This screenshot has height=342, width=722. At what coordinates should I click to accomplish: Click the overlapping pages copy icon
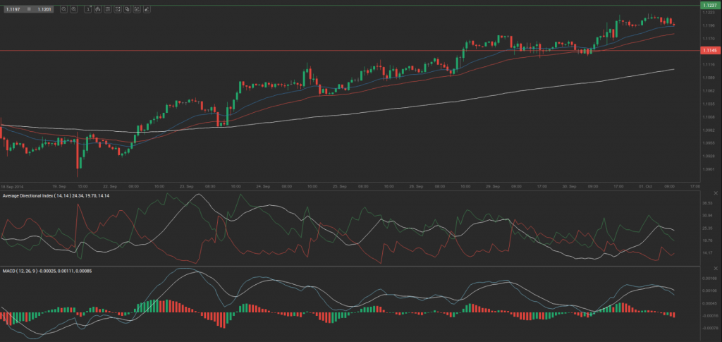click(x=127, y=9)
